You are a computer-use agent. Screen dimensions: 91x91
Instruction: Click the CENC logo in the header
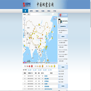27,5
